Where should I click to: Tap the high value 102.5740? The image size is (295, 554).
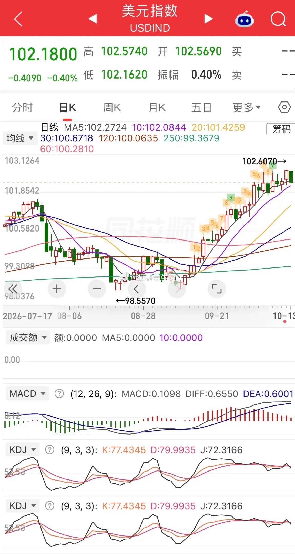coord(124,51)
